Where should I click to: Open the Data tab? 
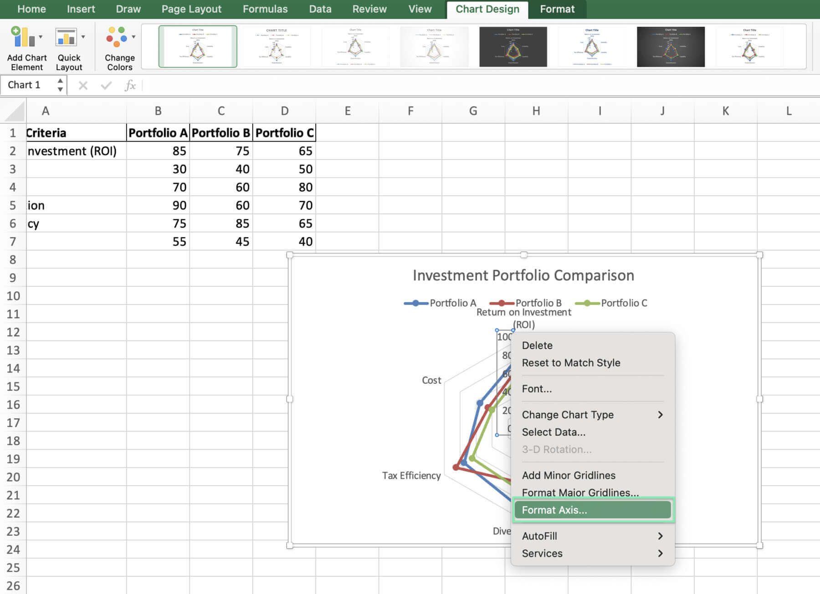320,9
